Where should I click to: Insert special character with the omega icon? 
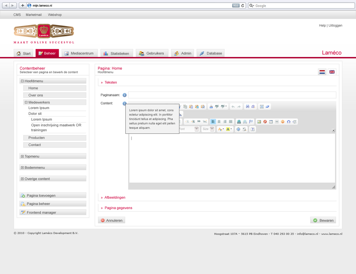coord(289,122)
